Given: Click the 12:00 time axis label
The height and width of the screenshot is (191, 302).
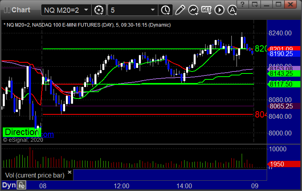Looking at the screenshot, I should click(x=121, y=186).
